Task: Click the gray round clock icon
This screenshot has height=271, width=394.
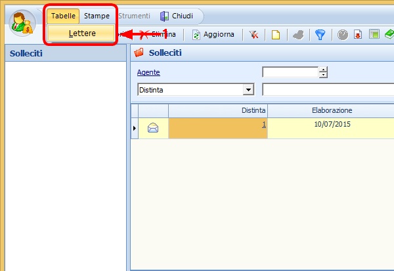Action: coord(342,34)
